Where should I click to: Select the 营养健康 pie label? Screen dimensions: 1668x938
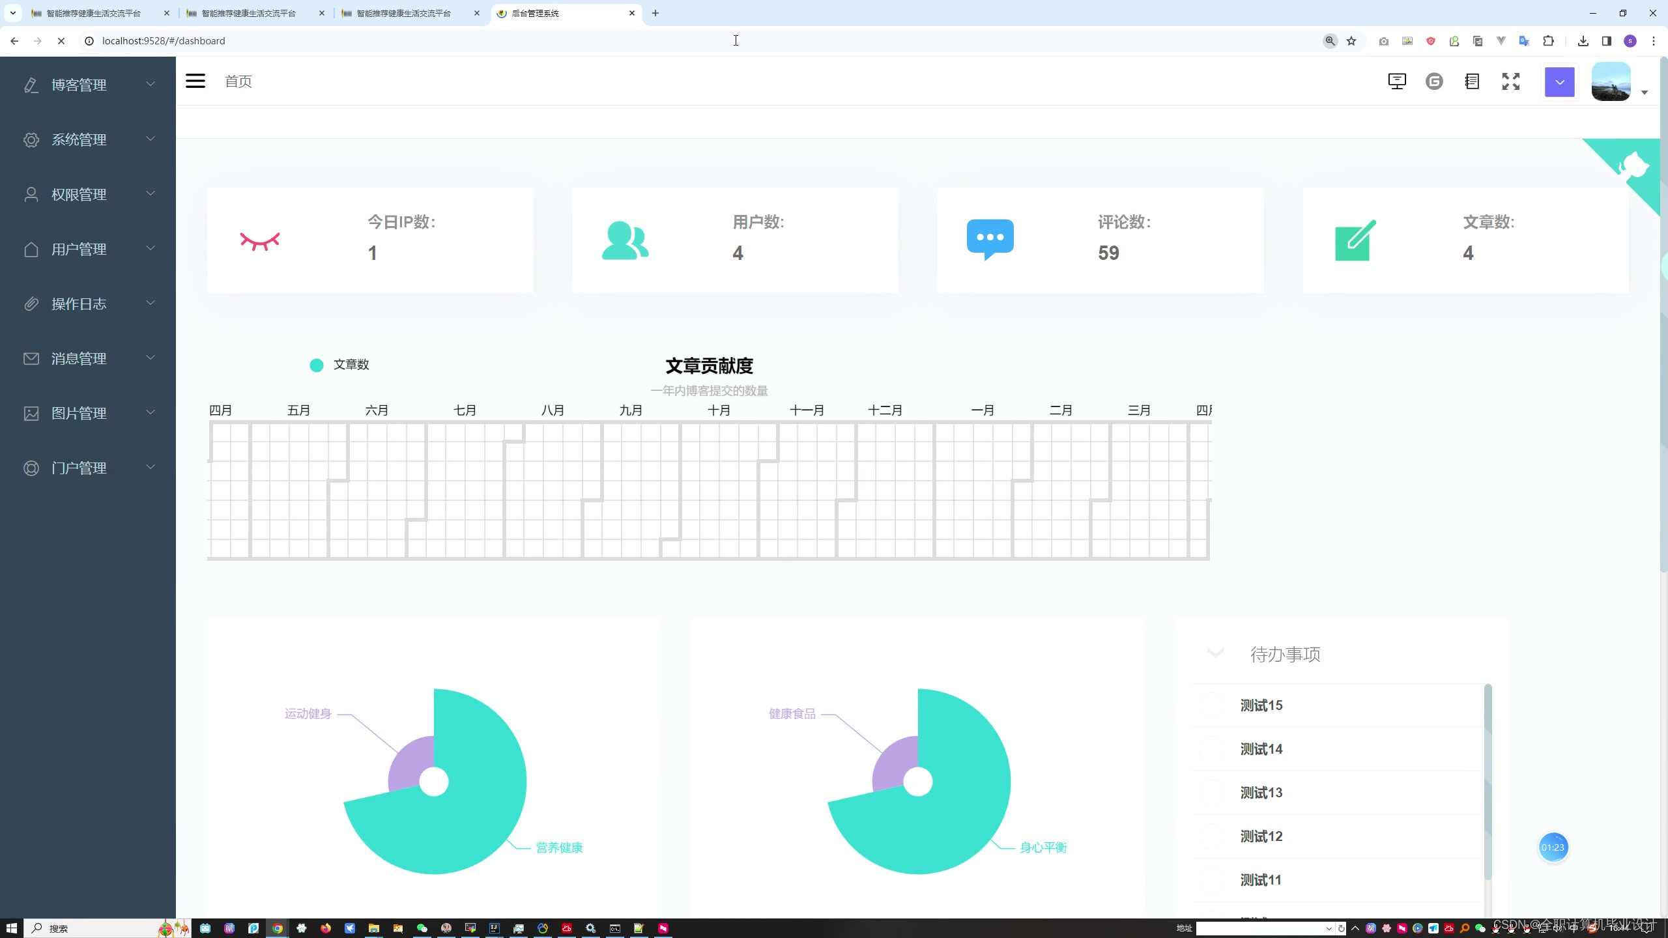(559, 847)
